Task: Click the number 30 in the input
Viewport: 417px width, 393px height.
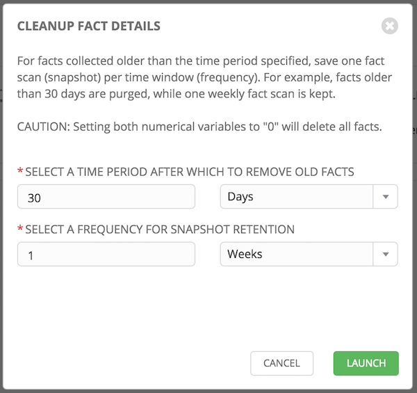Action: click(34, 198)
